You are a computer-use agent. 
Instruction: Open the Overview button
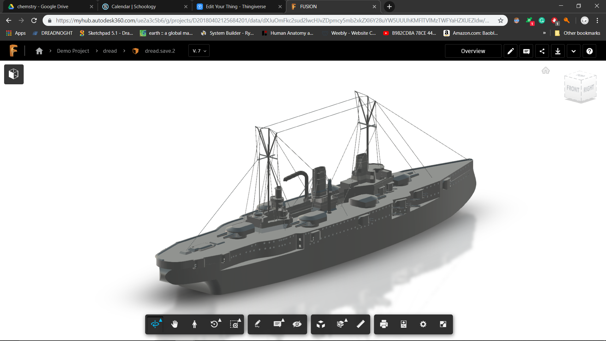(x=473, y=51)
